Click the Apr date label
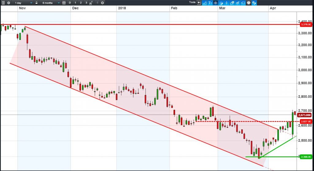The image size is (314, 171). pyautogui.click(x=273, y=8)
